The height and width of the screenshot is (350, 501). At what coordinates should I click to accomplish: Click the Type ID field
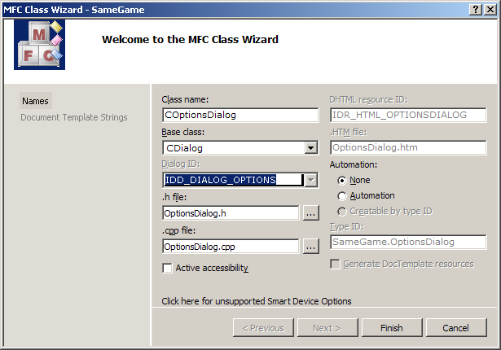pyautogui.click(x=408, y=242)
